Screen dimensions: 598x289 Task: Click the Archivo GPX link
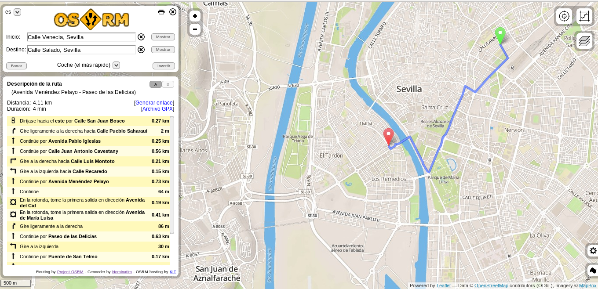coord(158,109)
